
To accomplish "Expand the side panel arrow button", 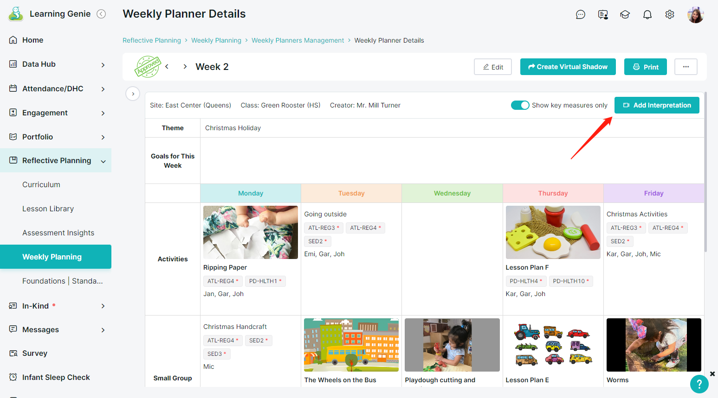I will click(x=133, y=94).
